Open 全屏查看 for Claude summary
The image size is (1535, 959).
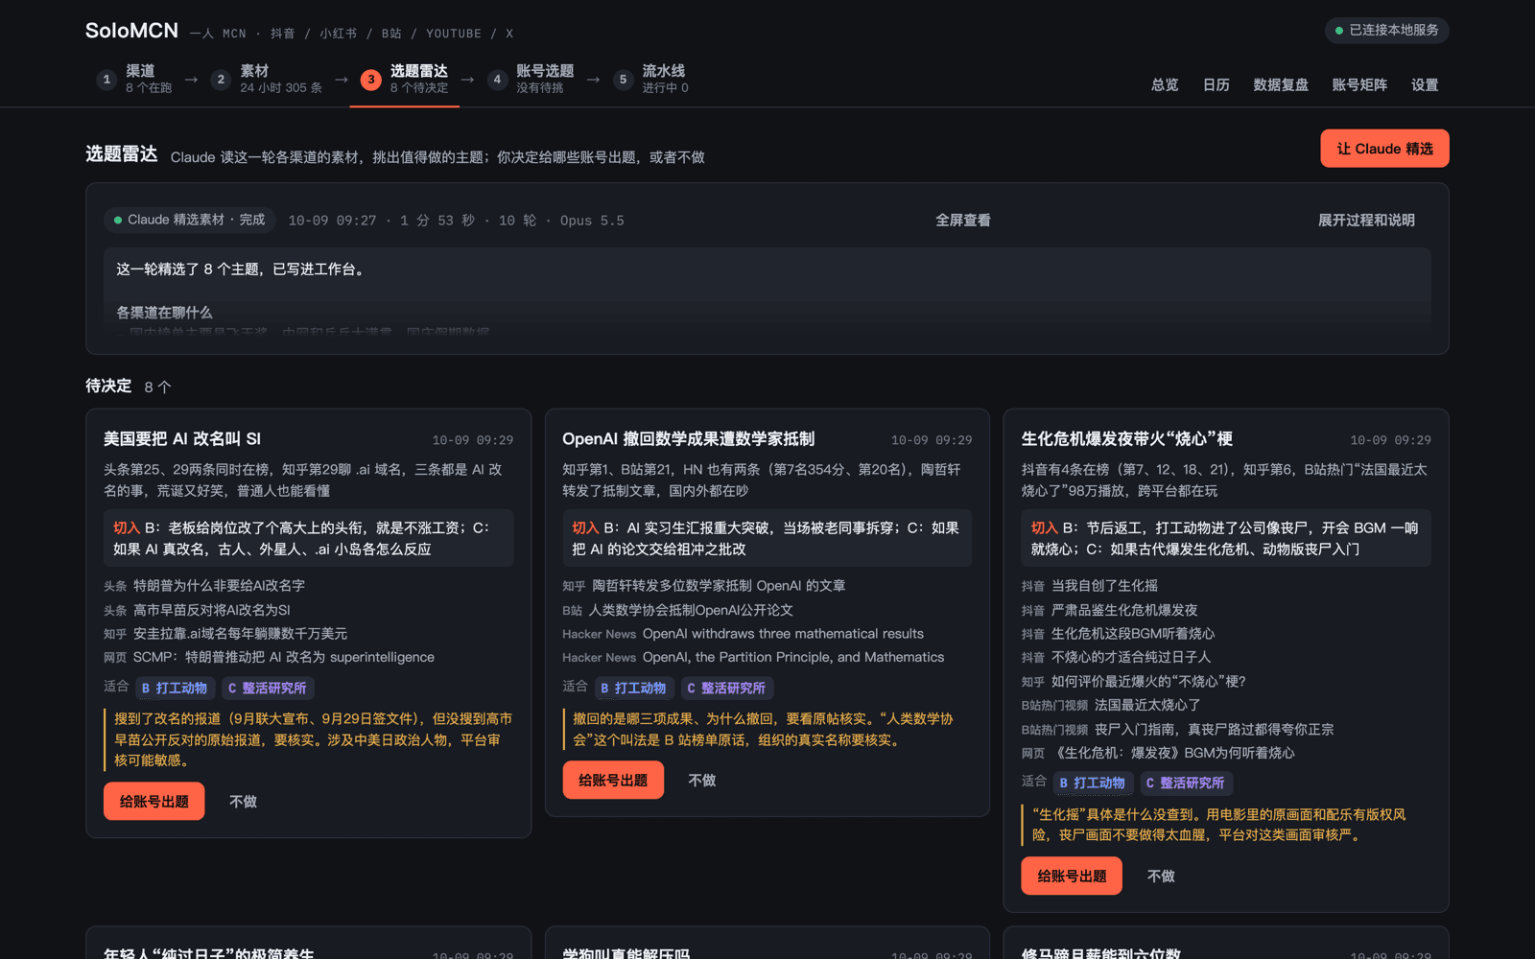point(963,221)
